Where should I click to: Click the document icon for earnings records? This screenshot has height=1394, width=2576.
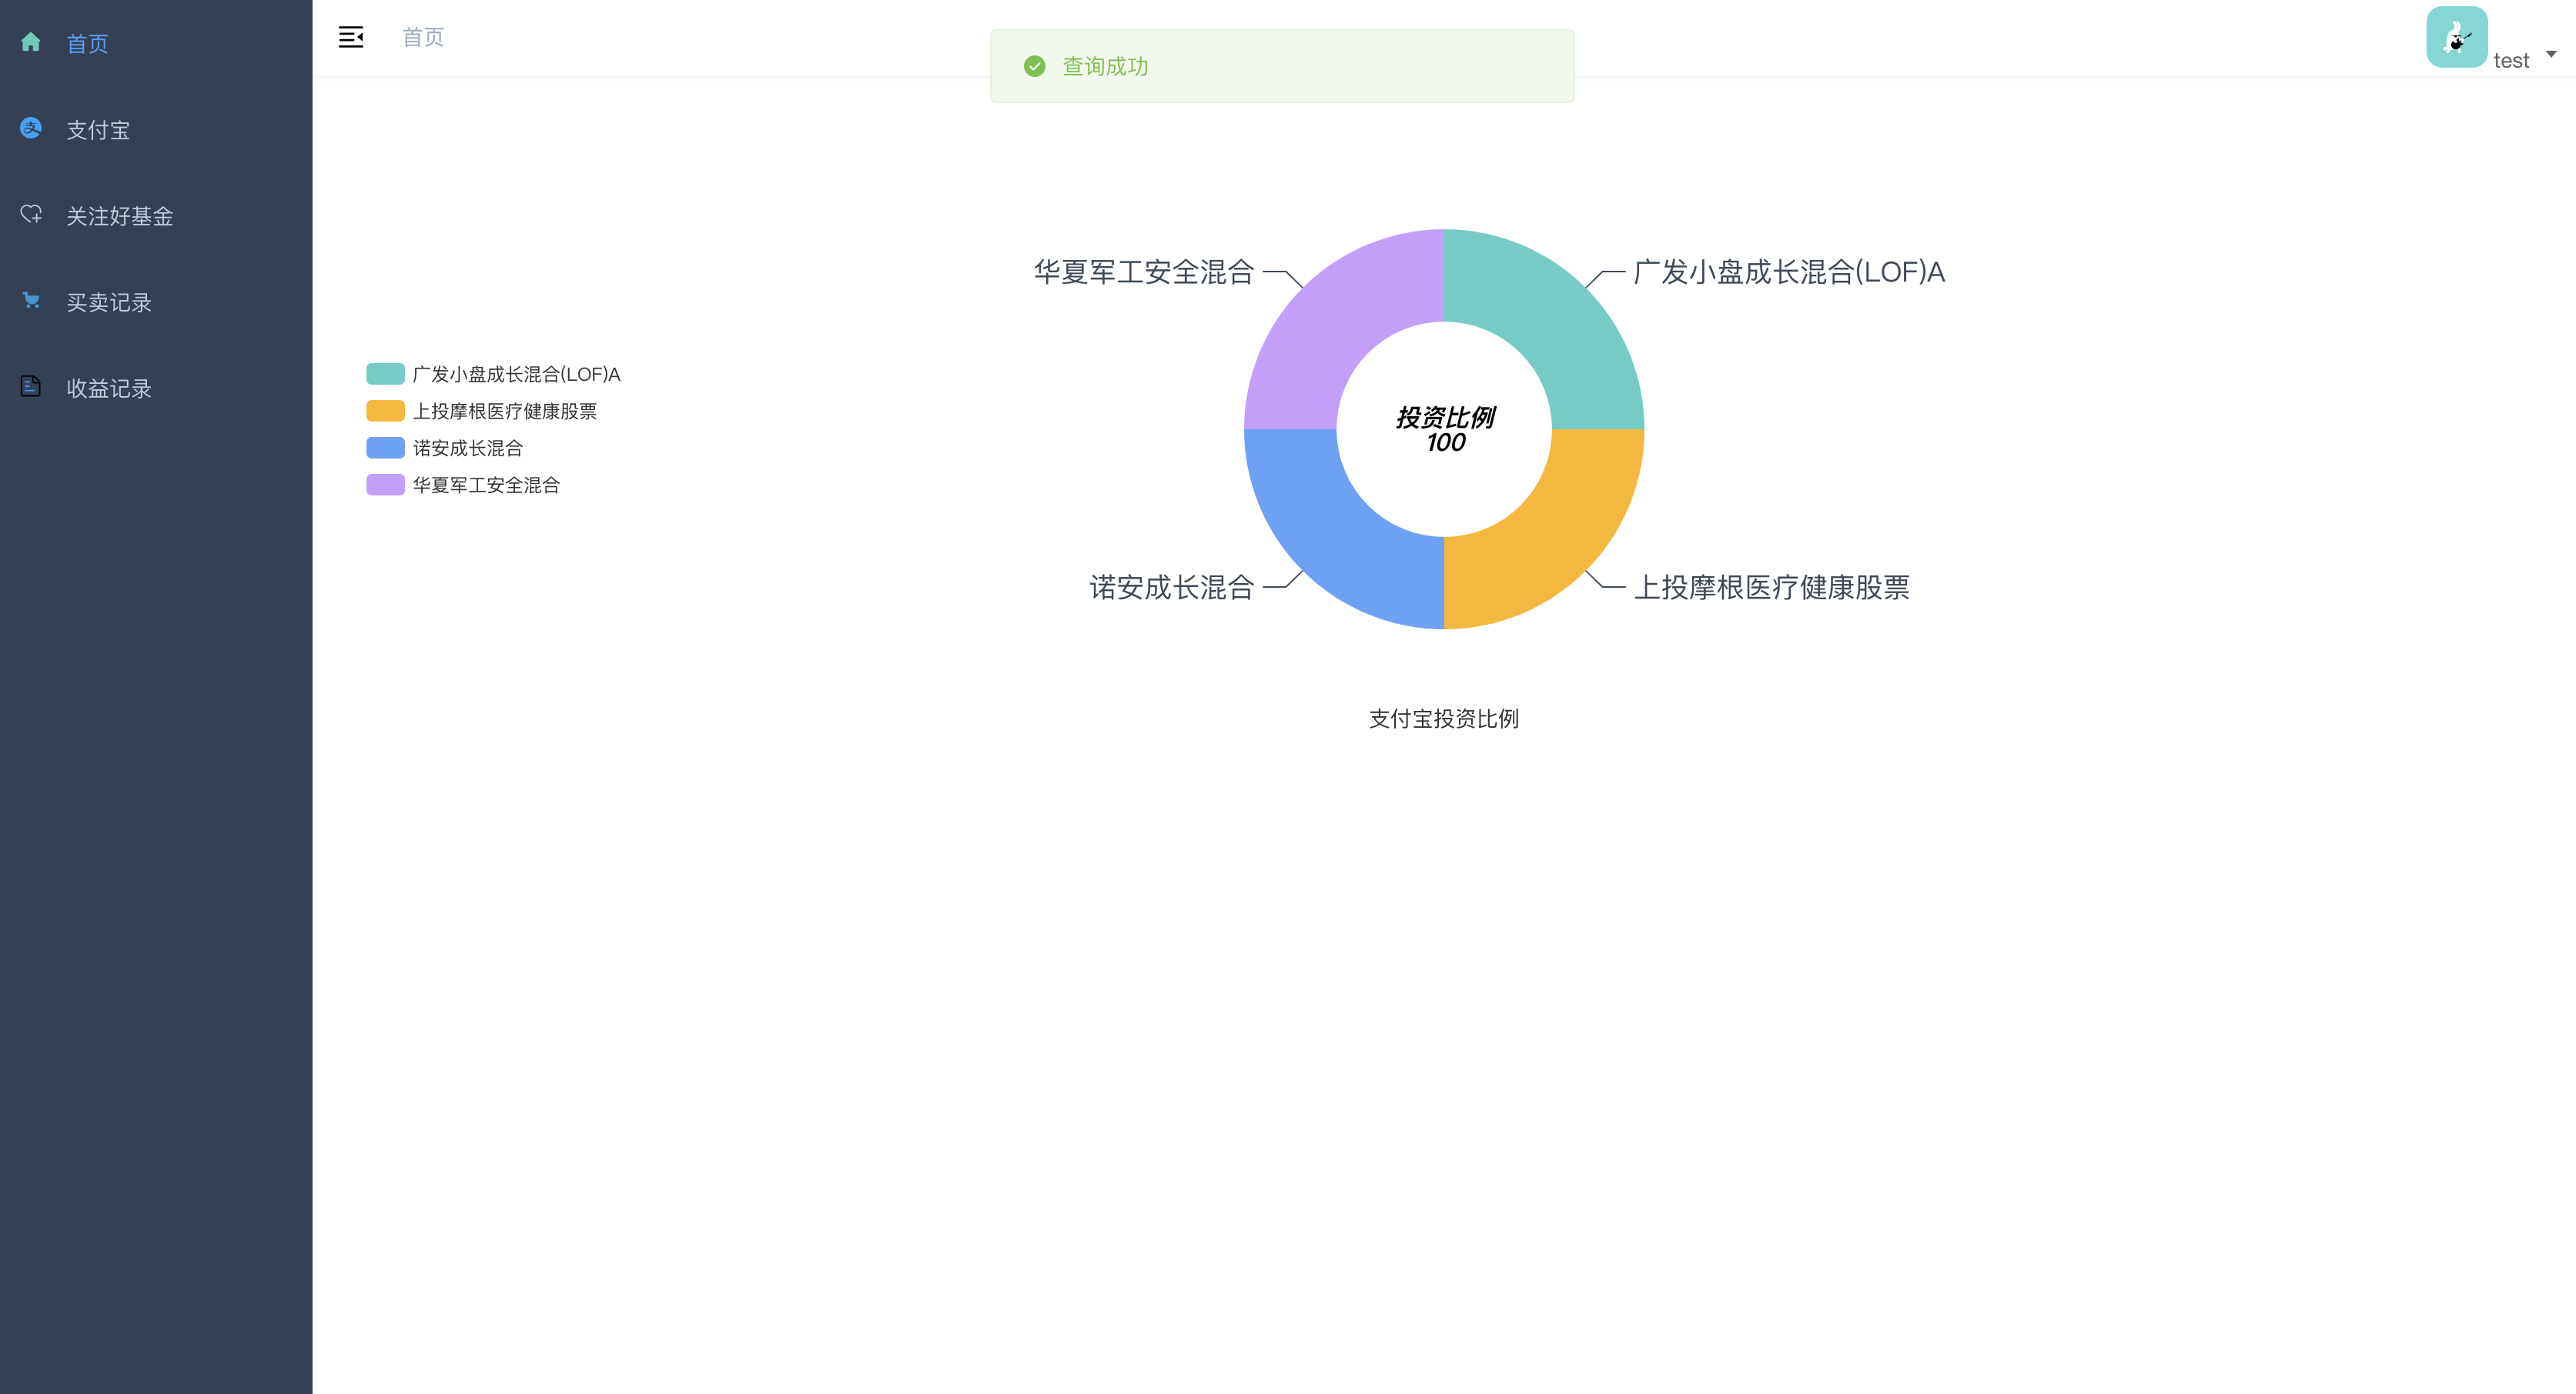point(31,385)
